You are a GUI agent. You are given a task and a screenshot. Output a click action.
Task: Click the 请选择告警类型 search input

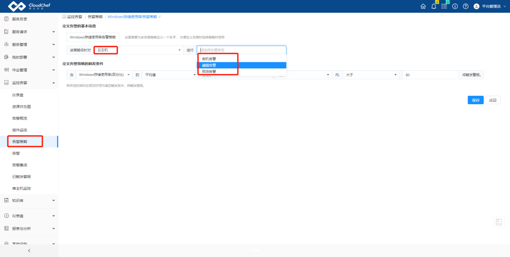tap(242, 50)
